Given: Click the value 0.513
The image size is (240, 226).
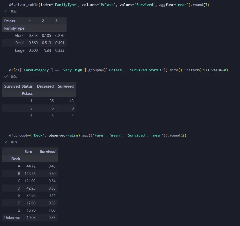Looking at the screenshot, I should pyautogui.click(x=46, y=43).
